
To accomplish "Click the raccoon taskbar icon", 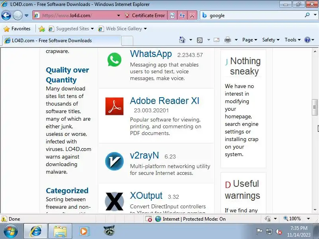I will [x=109, y=231].
